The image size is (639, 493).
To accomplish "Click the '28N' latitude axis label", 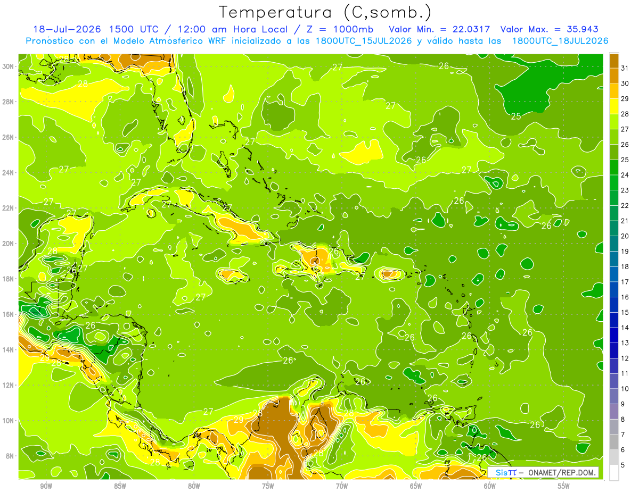I will tap(9, 102).
